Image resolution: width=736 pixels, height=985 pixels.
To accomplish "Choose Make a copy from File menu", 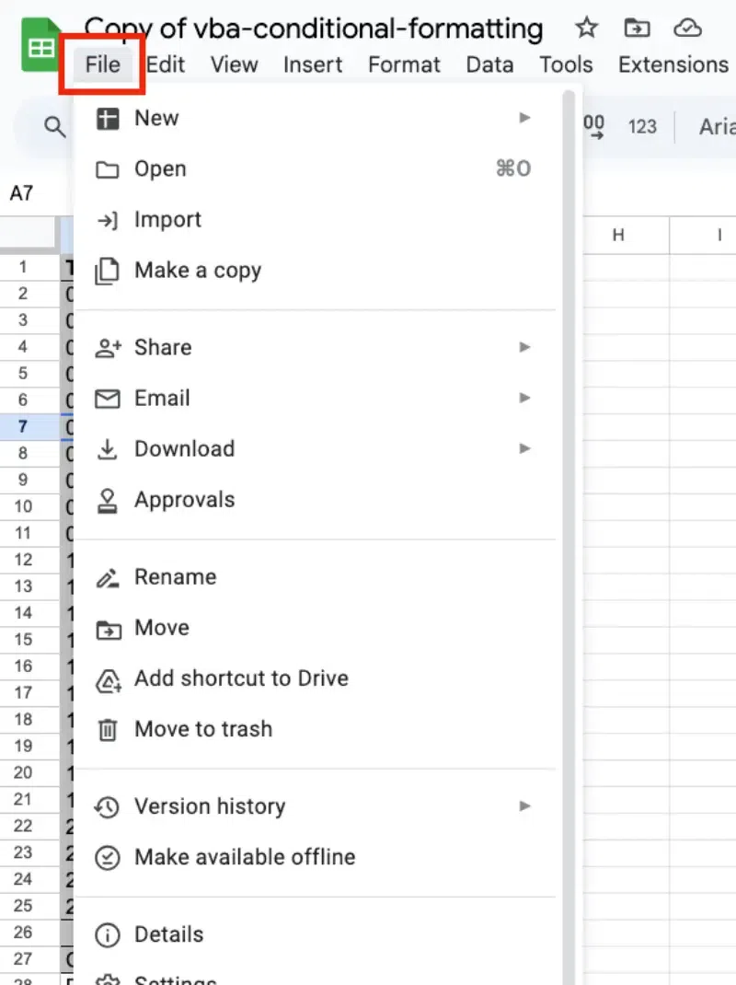I will pos(198,271).
